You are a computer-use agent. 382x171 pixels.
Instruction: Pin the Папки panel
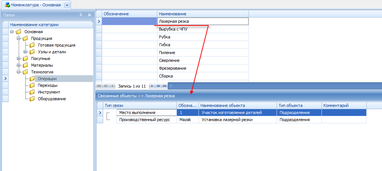pyautogui.click(x=81, y=15)
